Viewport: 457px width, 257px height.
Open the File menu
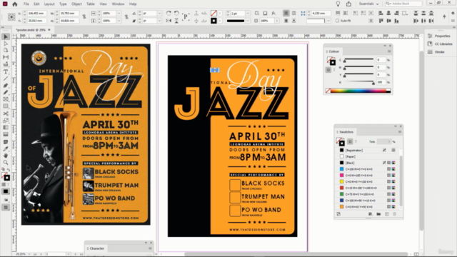point(26,4)
